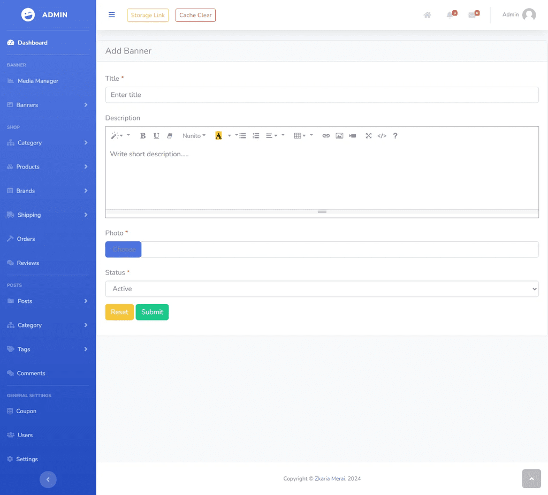Click the Admin user avatar
Image resolution: width=548 pixels, height=495 pixels.
tap(529, 14)
